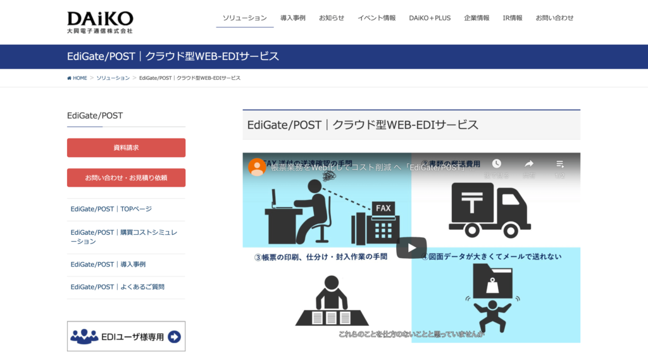
Task: Click the お問い合わせ・お見積り依頼 button
Action: pyautogui.click(x=126, y=178)
